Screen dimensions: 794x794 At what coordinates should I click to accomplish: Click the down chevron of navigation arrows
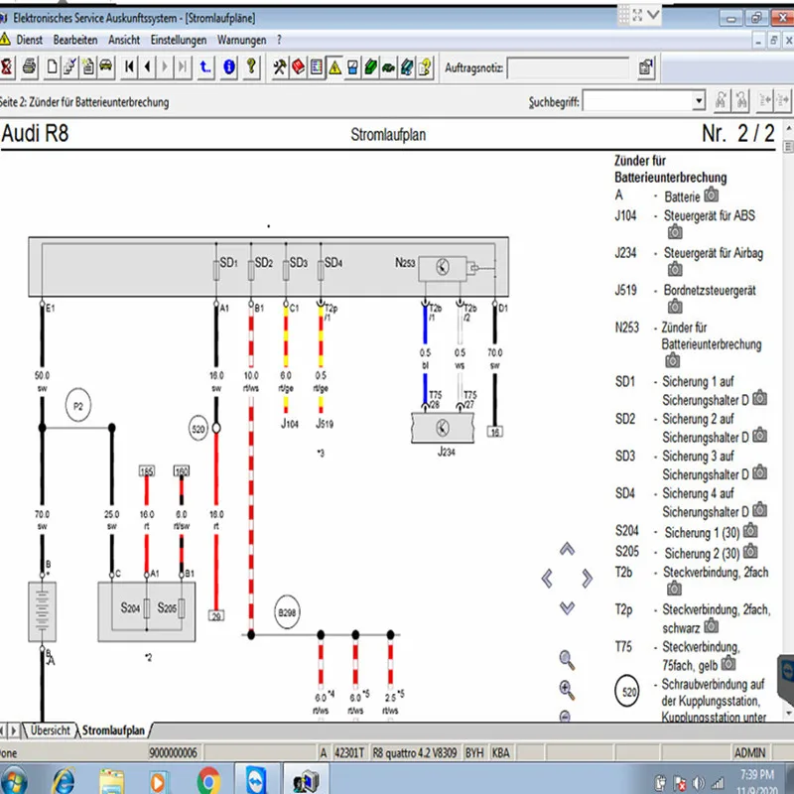tap(567, 606)
